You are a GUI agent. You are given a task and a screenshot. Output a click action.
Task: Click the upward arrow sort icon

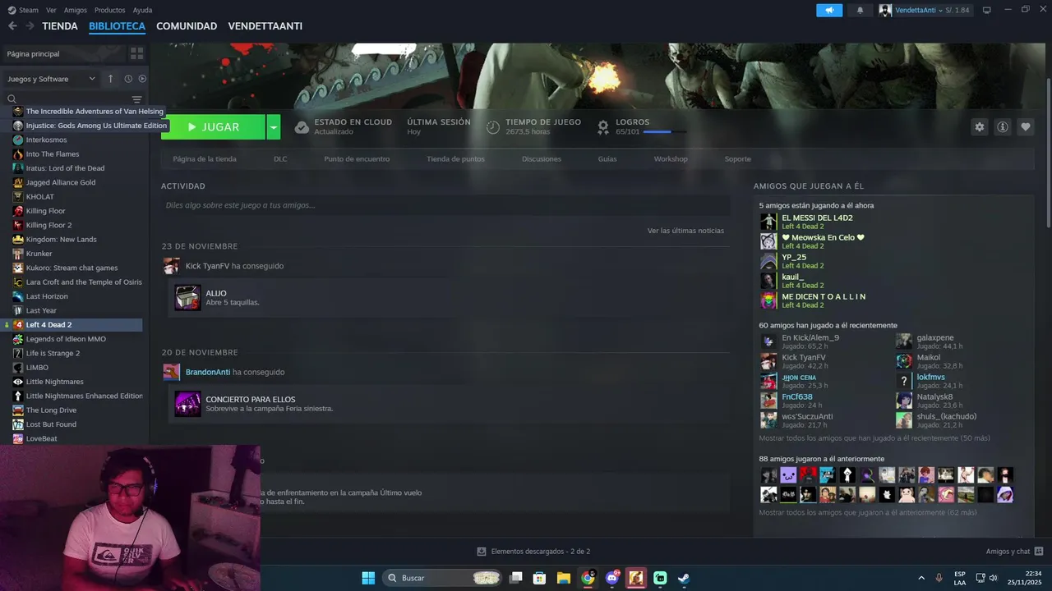(x=110, y=79)
